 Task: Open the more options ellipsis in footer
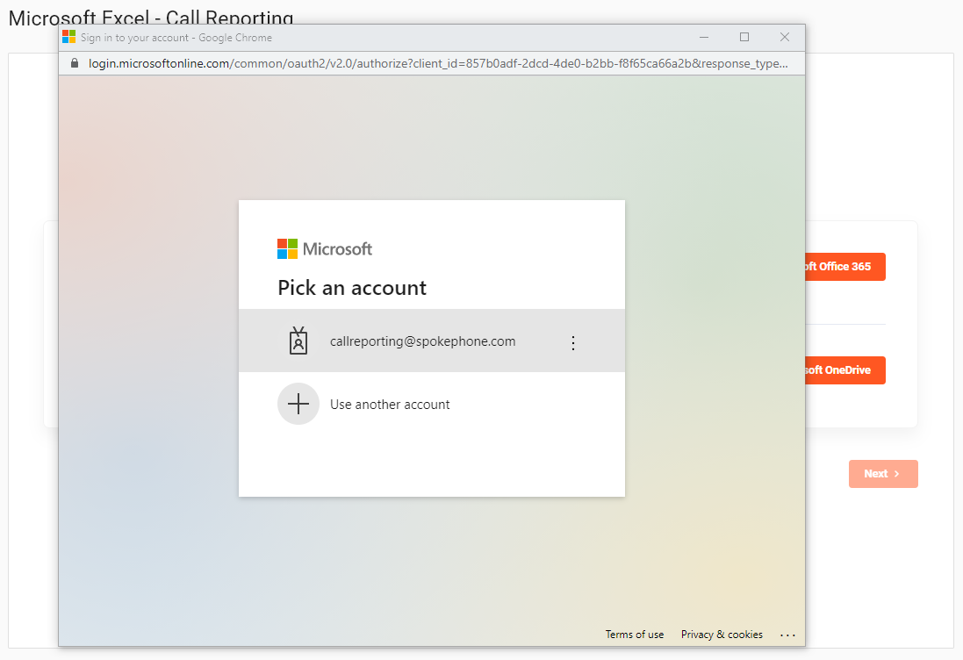[788, 635]
